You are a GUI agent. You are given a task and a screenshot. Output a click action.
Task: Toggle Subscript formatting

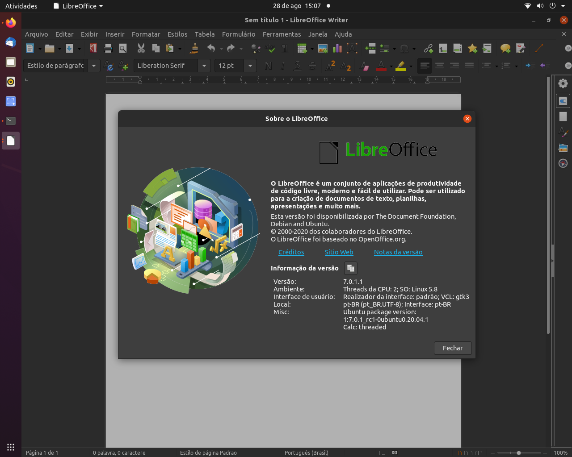pos(345,66)
